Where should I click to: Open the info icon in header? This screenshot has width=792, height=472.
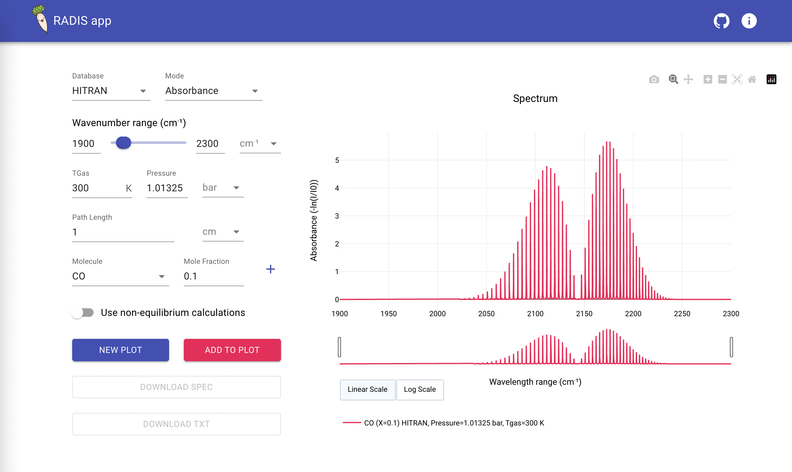coord(749,21)
